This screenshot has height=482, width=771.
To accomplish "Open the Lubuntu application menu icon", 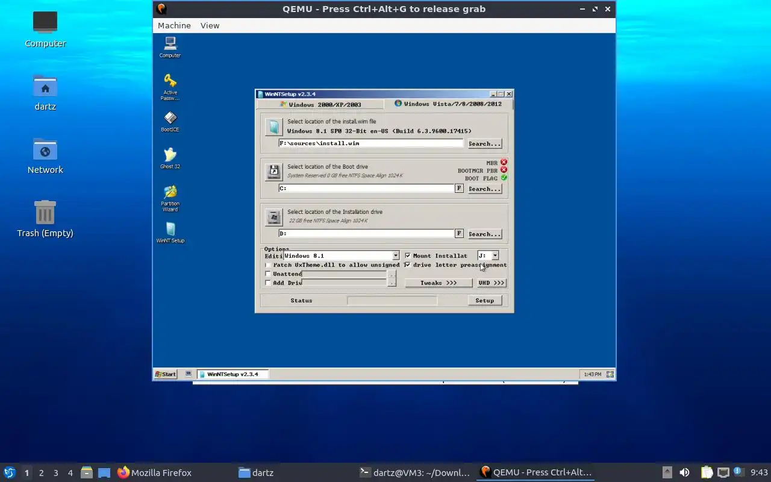I will pos(10,472).
